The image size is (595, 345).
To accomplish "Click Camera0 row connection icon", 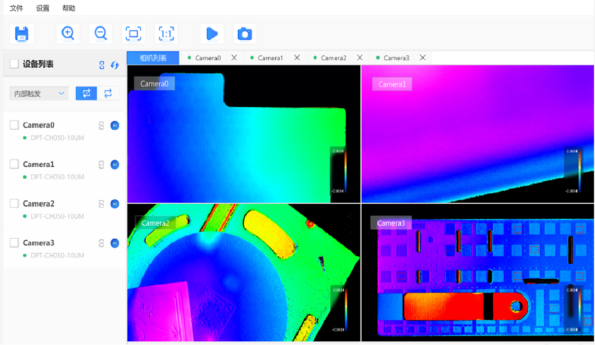I will [x=101, y=126].
